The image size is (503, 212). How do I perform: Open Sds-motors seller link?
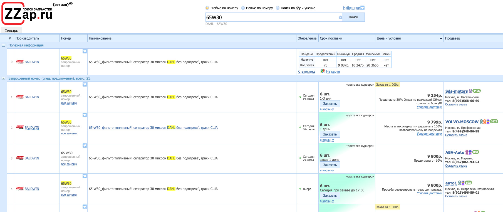[x=457, y=91]
